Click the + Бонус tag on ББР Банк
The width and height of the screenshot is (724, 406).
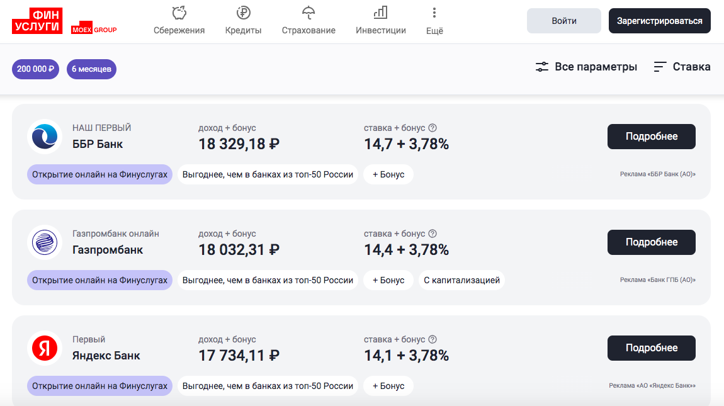click(x=388, y=174)
